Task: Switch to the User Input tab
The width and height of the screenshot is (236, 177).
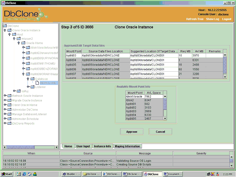Action: pos(83,146)
